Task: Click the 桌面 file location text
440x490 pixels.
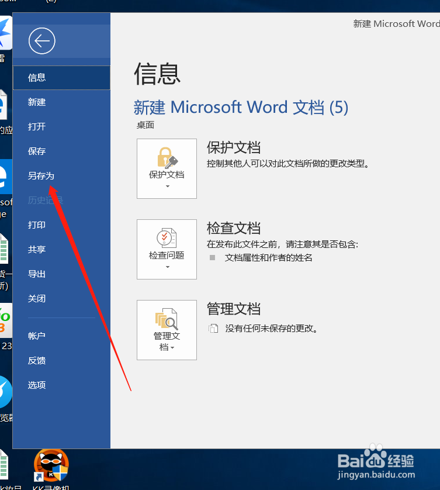Action: 145,125
